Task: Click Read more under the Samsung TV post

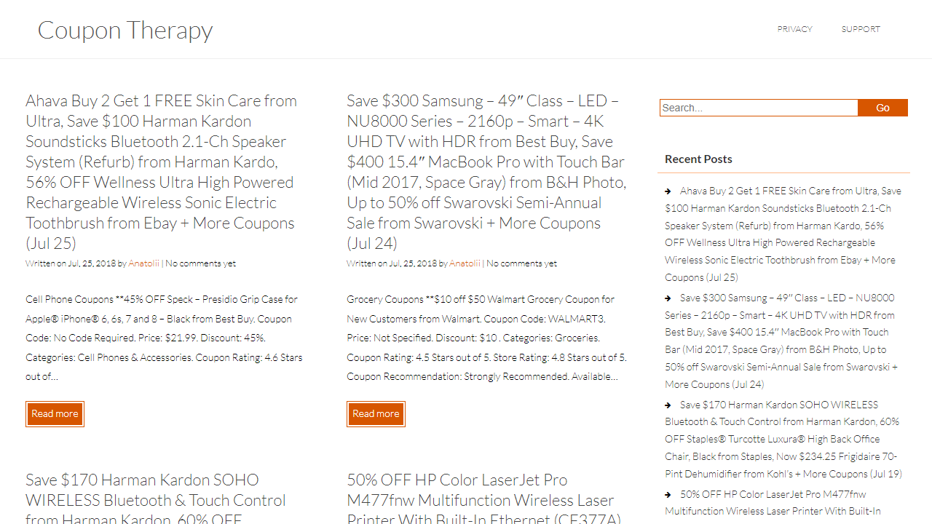Action: [x=376, y=413]
